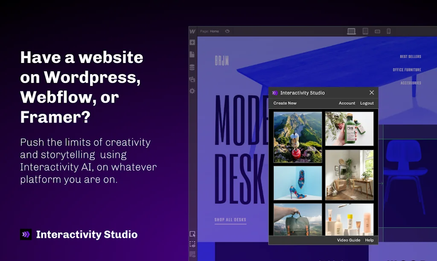The height and width of the screenshot is (261, 437).
Task: Open the Webflow Add Elements panel
Action: tap(192, 42)
